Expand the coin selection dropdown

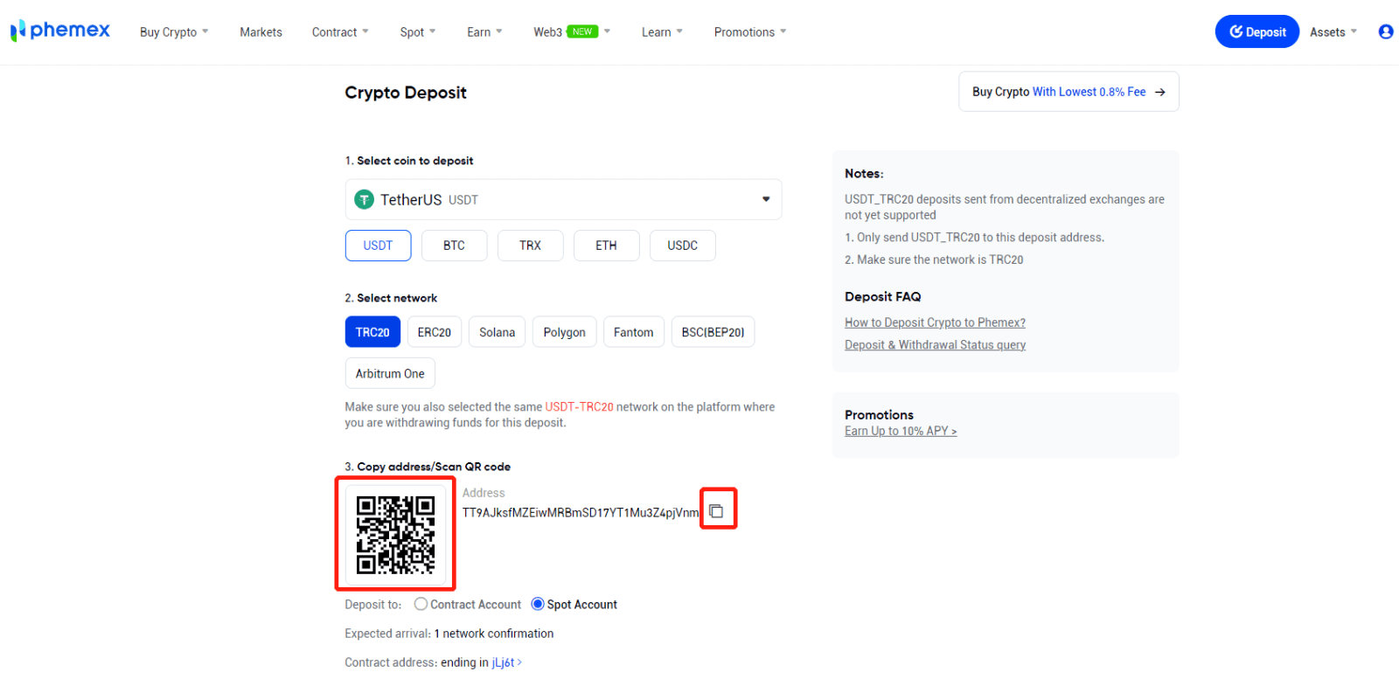766,199
